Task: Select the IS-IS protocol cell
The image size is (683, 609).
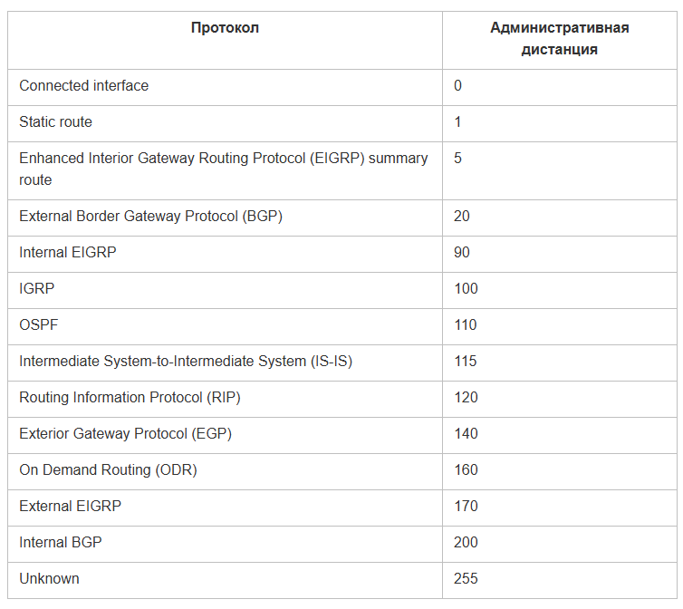Action: click(186, 362)
